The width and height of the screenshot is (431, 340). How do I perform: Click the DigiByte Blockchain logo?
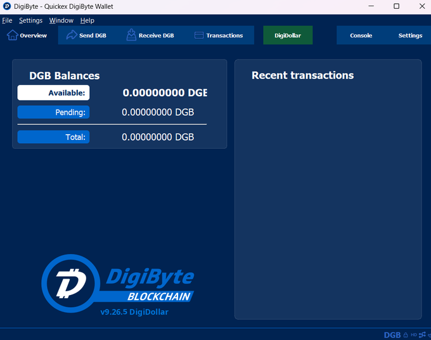(118, 283)
